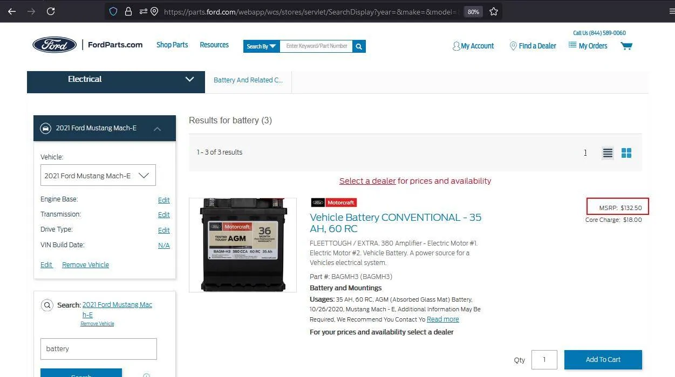The image size is (675, 377).
Task: Click Add To Cart button
Action: point(603,360)
